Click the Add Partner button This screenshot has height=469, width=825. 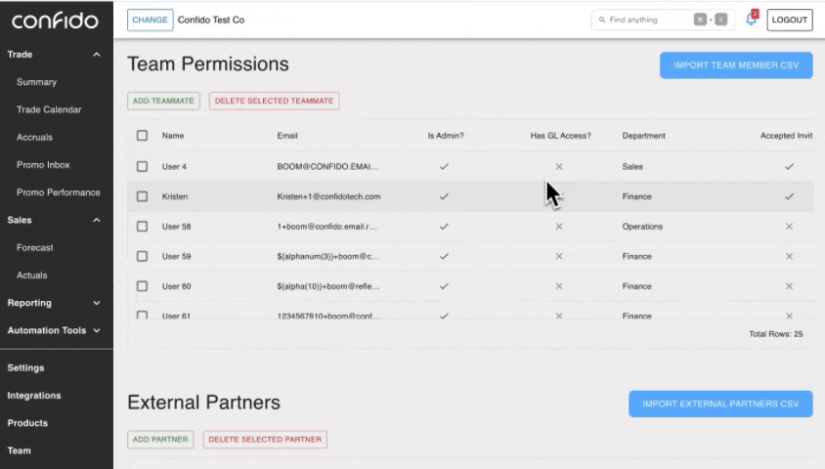160,440
